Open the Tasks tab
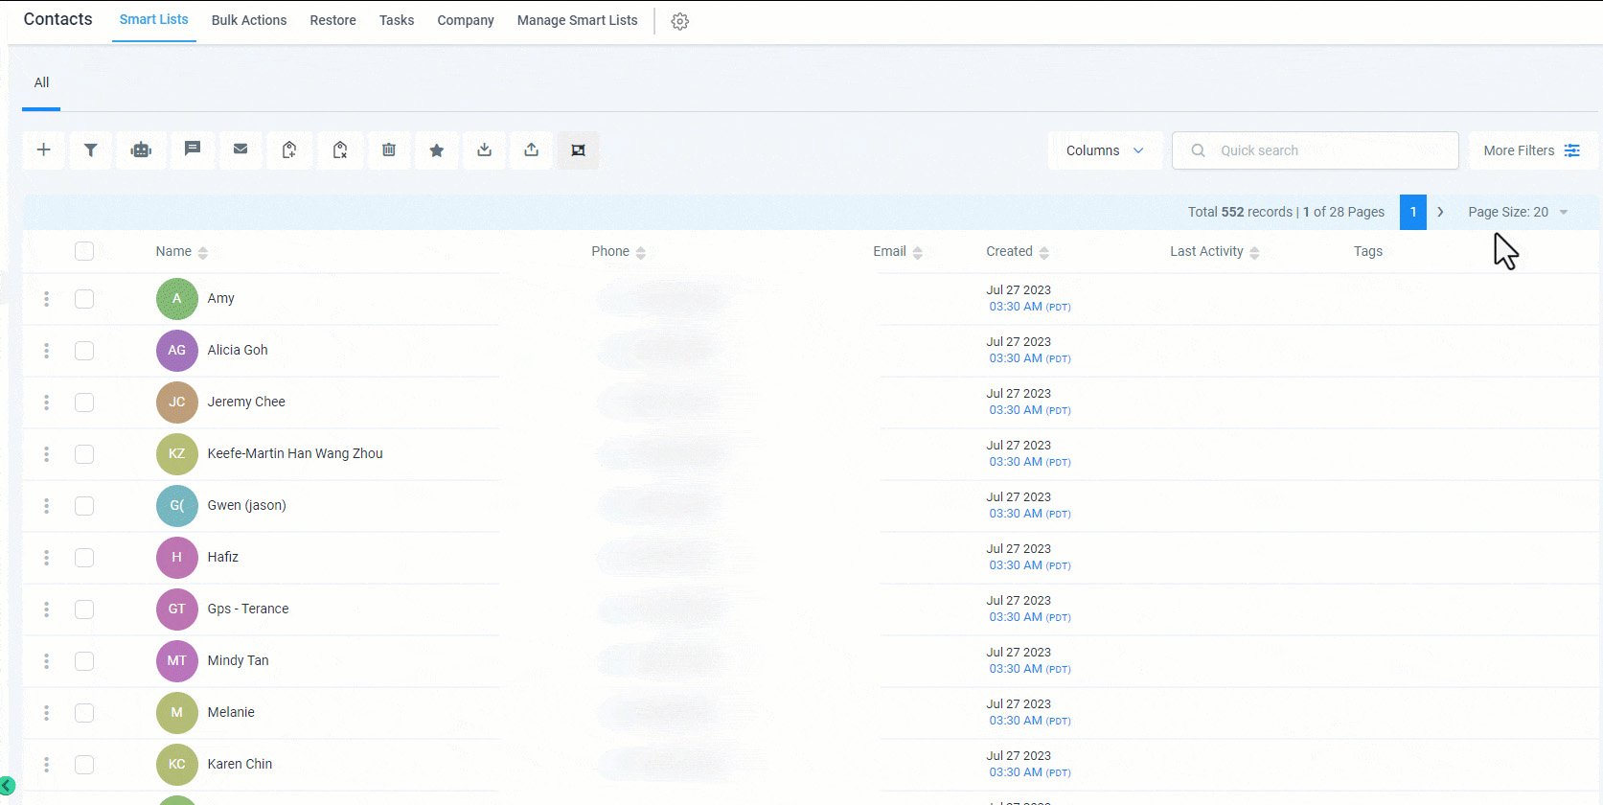The width and height of the screenshot is (1603, 805). (x=397, y=20)
